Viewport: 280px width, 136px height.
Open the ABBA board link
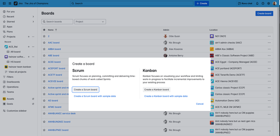coord(54,49)
